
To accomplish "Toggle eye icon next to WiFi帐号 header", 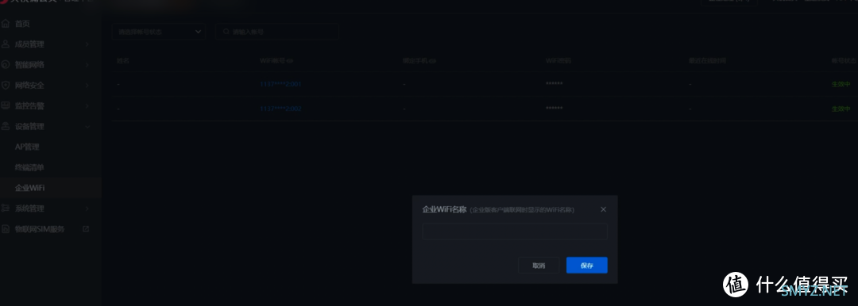I will point(291,61).
